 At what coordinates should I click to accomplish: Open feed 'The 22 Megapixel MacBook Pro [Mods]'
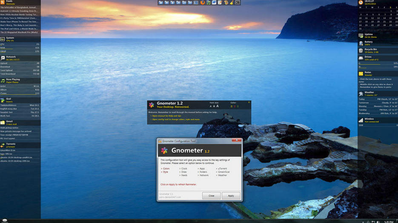(x=19, y=32)
